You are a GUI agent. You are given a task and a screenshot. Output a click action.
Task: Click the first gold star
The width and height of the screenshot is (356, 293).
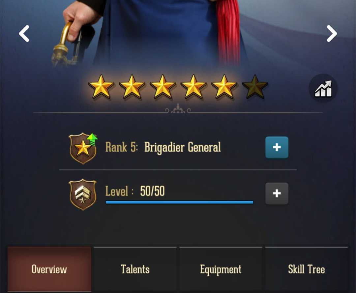click(101, 87)
